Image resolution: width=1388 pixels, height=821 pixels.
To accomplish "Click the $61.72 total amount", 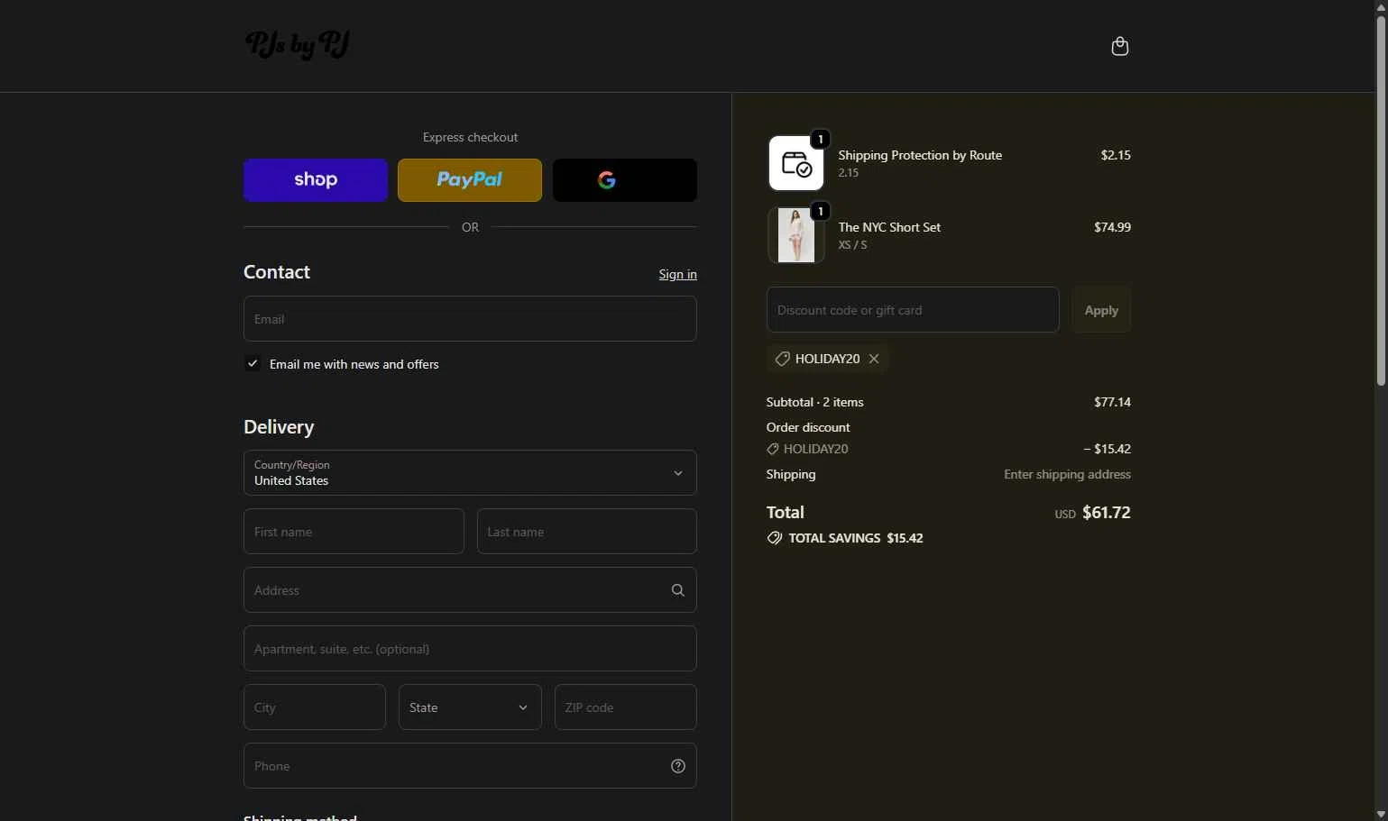I will [x=1106, y=513].
